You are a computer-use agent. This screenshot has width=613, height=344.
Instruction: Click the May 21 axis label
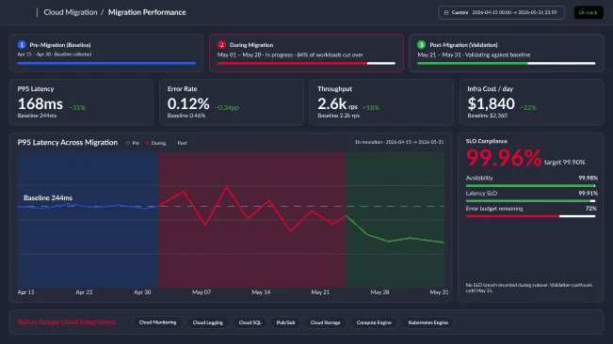click(320, 292)
